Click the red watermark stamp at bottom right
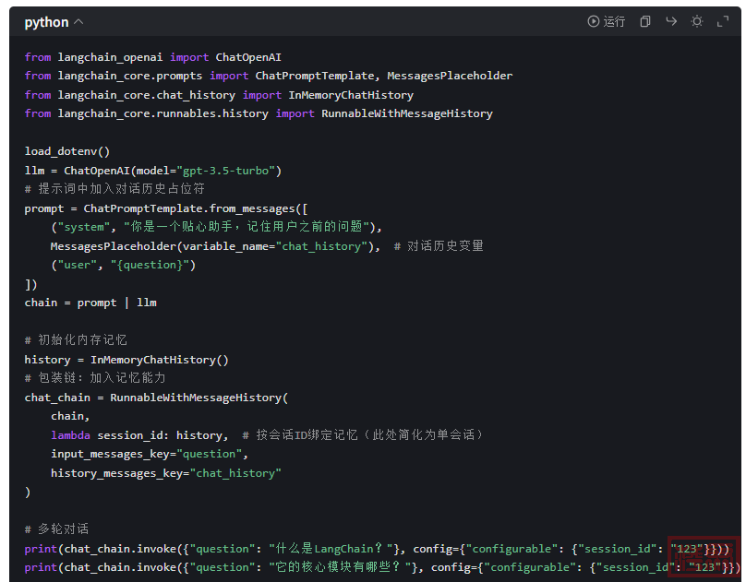 (x=704, y=557)
